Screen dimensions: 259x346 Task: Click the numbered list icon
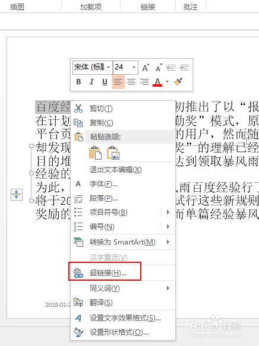pyautogui.click(x=78, y=227)
